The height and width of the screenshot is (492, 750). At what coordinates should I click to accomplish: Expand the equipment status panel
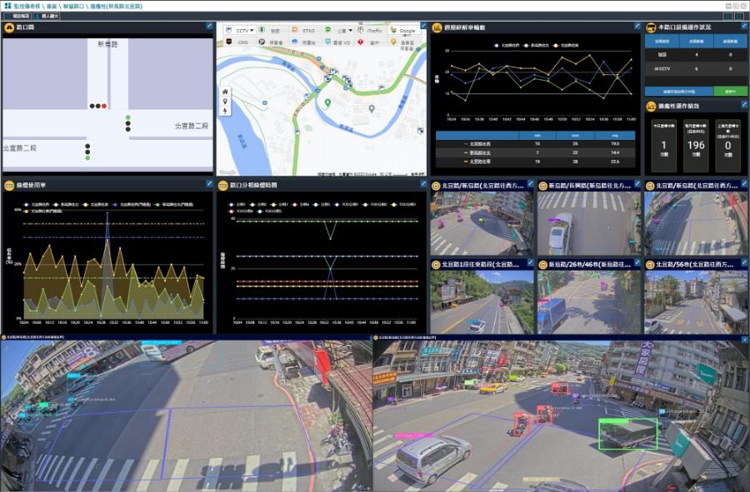744,27
